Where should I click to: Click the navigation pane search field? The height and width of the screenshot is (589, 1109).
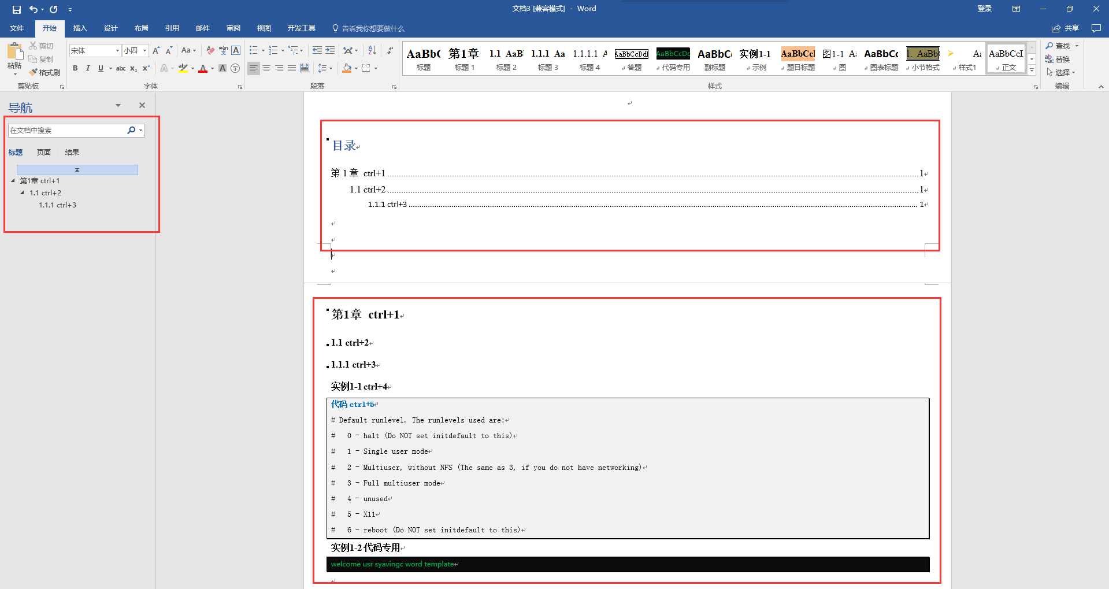click(67, 131)
